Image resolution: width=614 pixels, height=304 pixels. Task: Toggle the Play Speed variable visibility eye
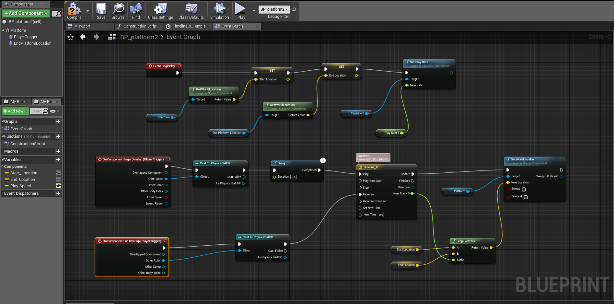(58, 186)
